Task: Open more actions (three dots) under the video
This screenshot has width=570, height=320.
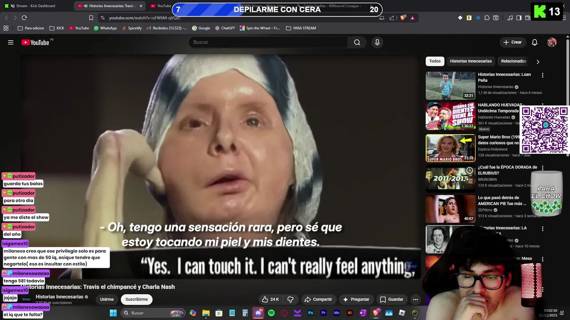Action: pyautogui.click(x=415, y=300)
